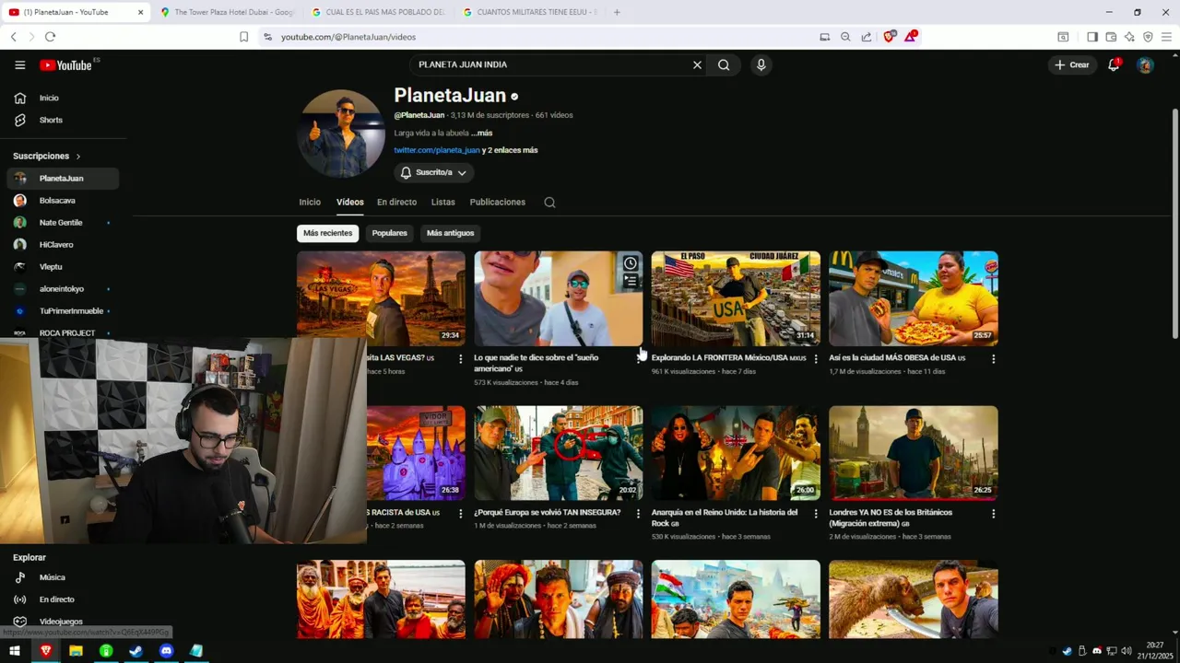Toggle the browser sidebar panel
Viewport: 1180px width, 663px height.
click(1092, 37)
